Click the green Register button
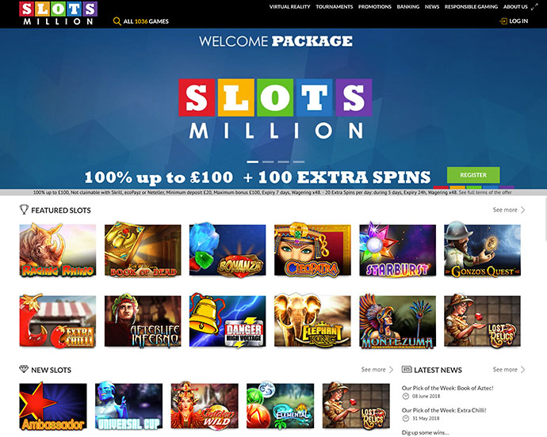Image resolution: width=547 pixels, height=437 pixels. coord(473,175)
